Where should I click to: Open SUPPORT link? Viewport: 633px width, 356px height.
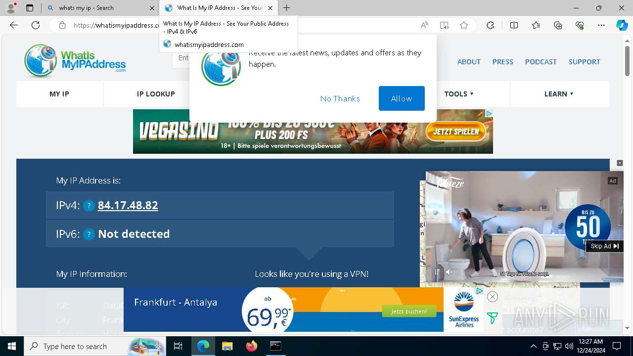[x=585, y=62]
